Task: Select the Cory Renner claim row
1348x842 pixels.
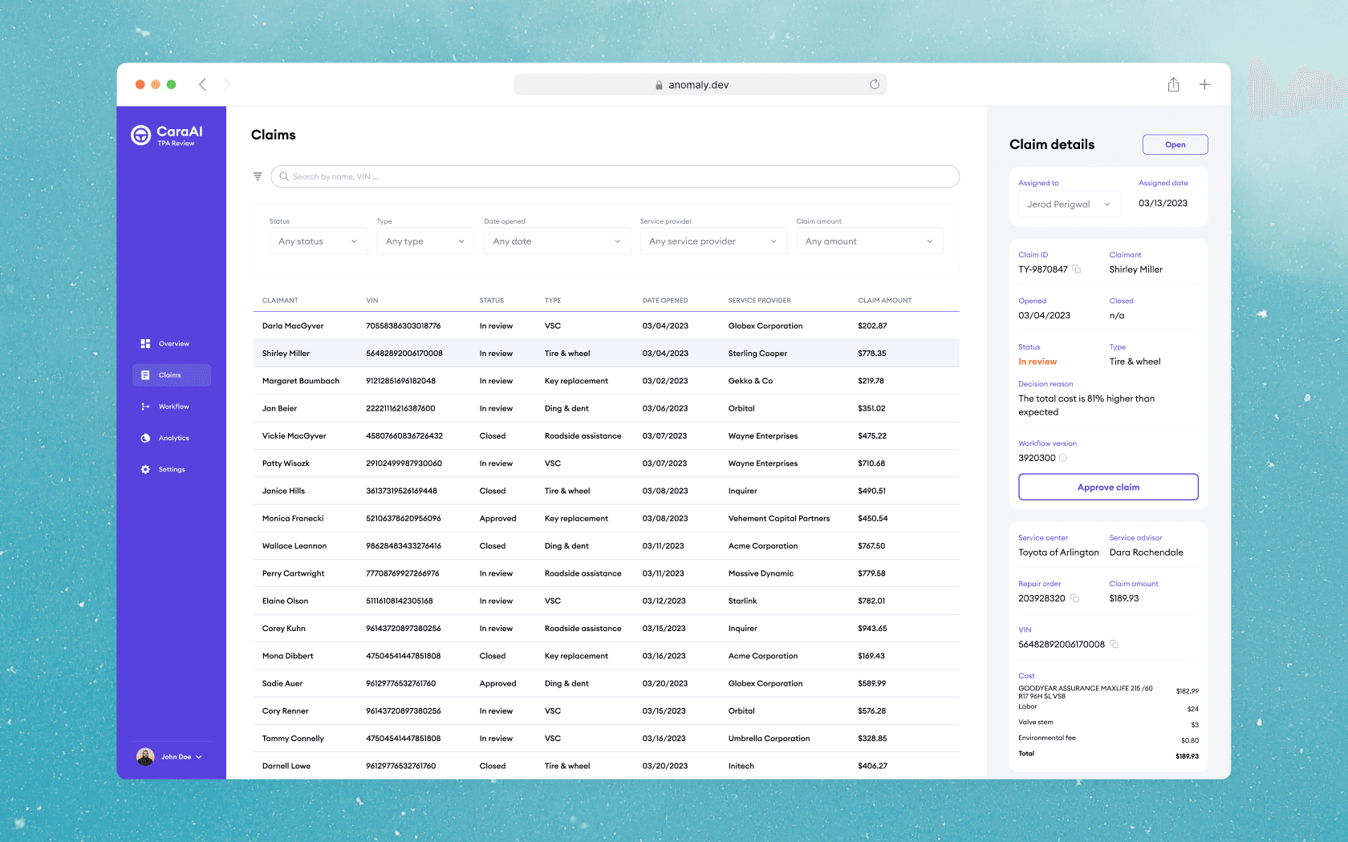Action: coord(606,711)
